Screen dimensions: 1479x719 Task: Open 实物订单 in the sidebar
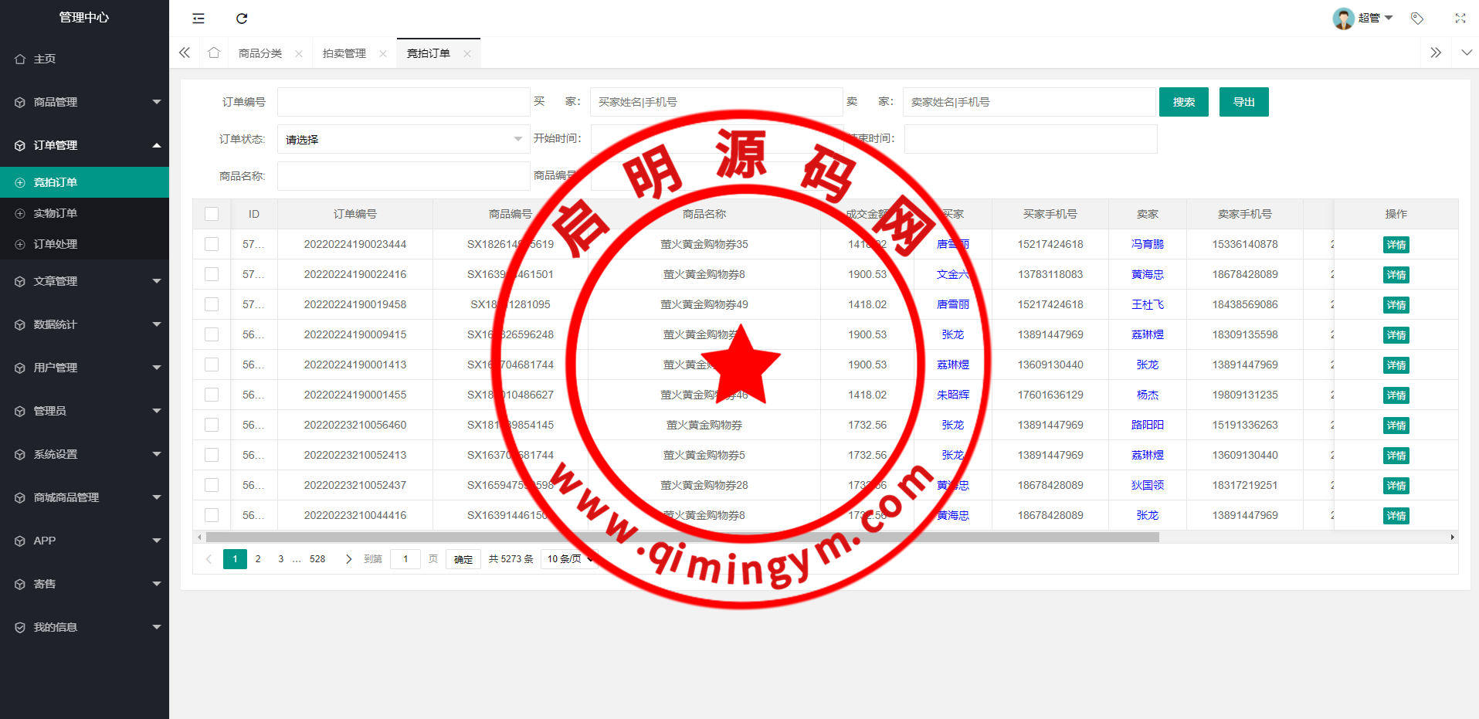coord(56,213)
